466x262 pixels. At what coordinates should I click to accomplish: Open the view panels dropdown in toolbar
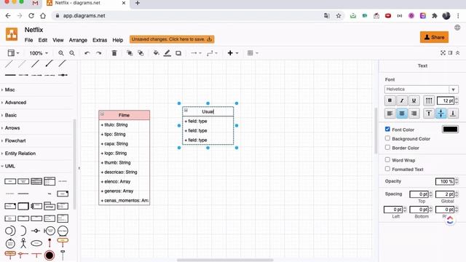click(13, 53)
